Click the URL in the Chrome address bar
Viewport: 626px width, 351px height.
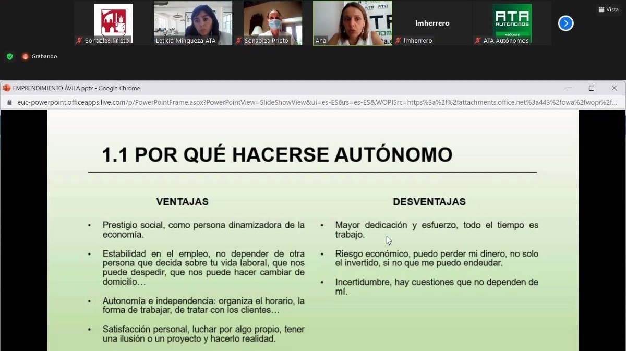pyautogui.click(x=313, y=103)
